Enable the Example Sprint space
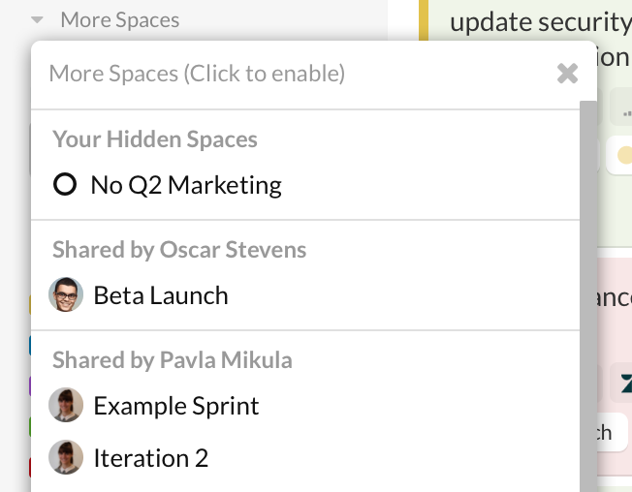632x492 pixels. 176,406
